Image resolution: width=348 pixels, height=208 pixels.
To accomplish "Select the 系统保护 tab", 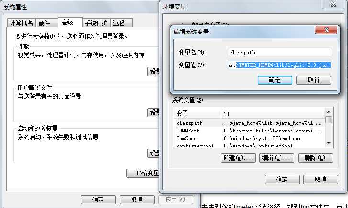I will tap(96, 23).
